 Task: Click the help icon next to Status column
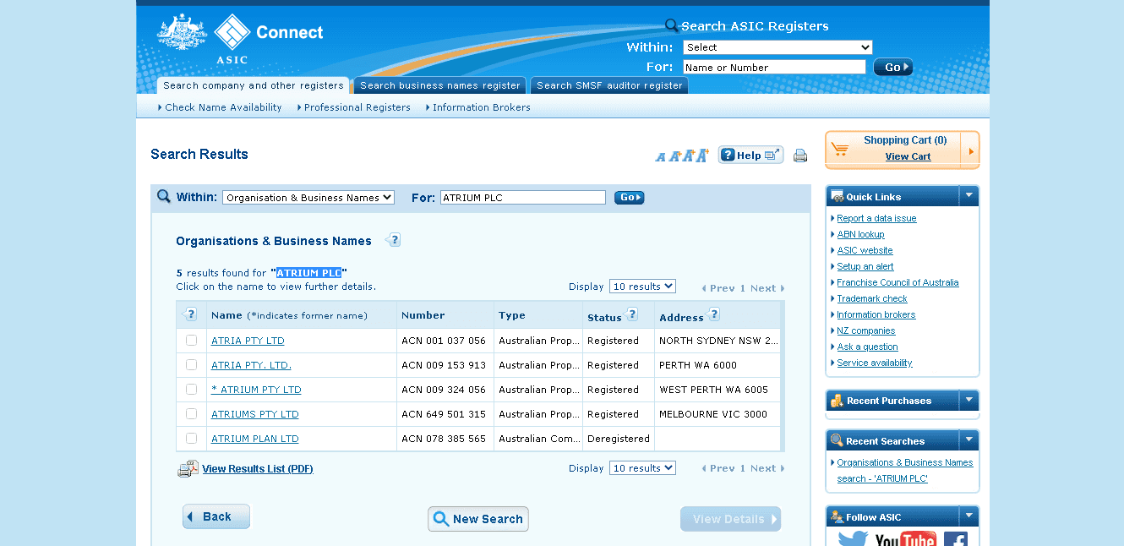[x=632, y=315]
